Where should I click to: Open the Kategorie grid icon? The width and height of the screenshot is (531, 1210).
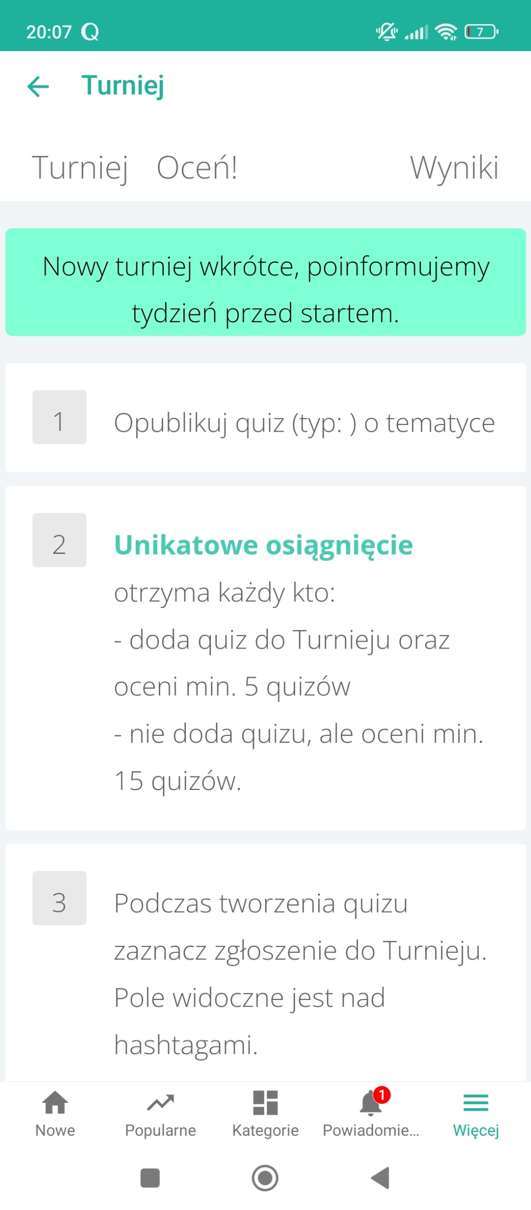click(x=266, y=1104)
